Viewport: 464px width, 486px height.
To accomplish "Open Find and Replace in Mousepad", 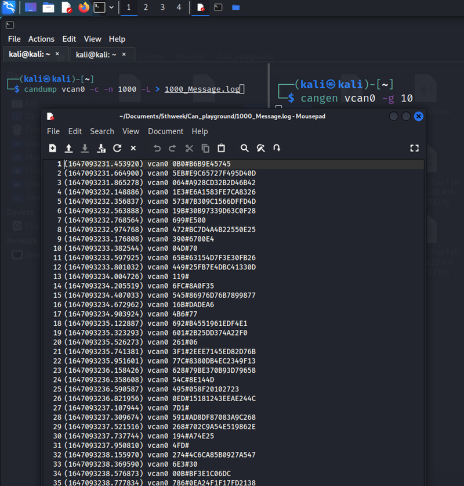I will 261,148.
